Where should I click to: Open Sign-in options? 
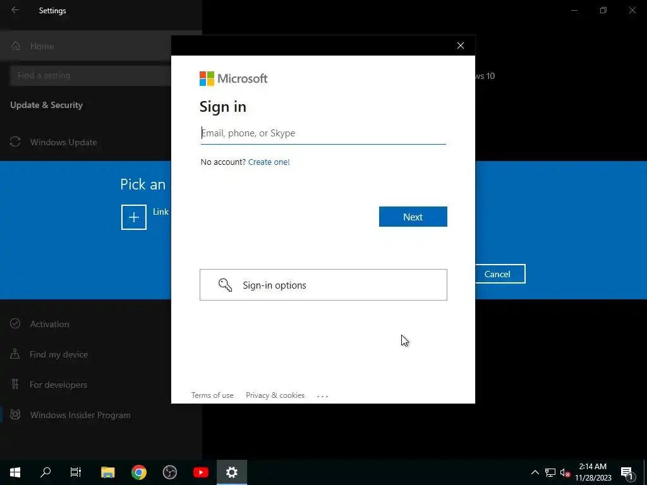tap(323, 285)
